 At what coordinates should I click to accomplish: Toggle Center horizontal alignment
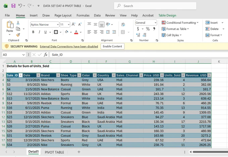pyautogui.click(x=95, y=32)
